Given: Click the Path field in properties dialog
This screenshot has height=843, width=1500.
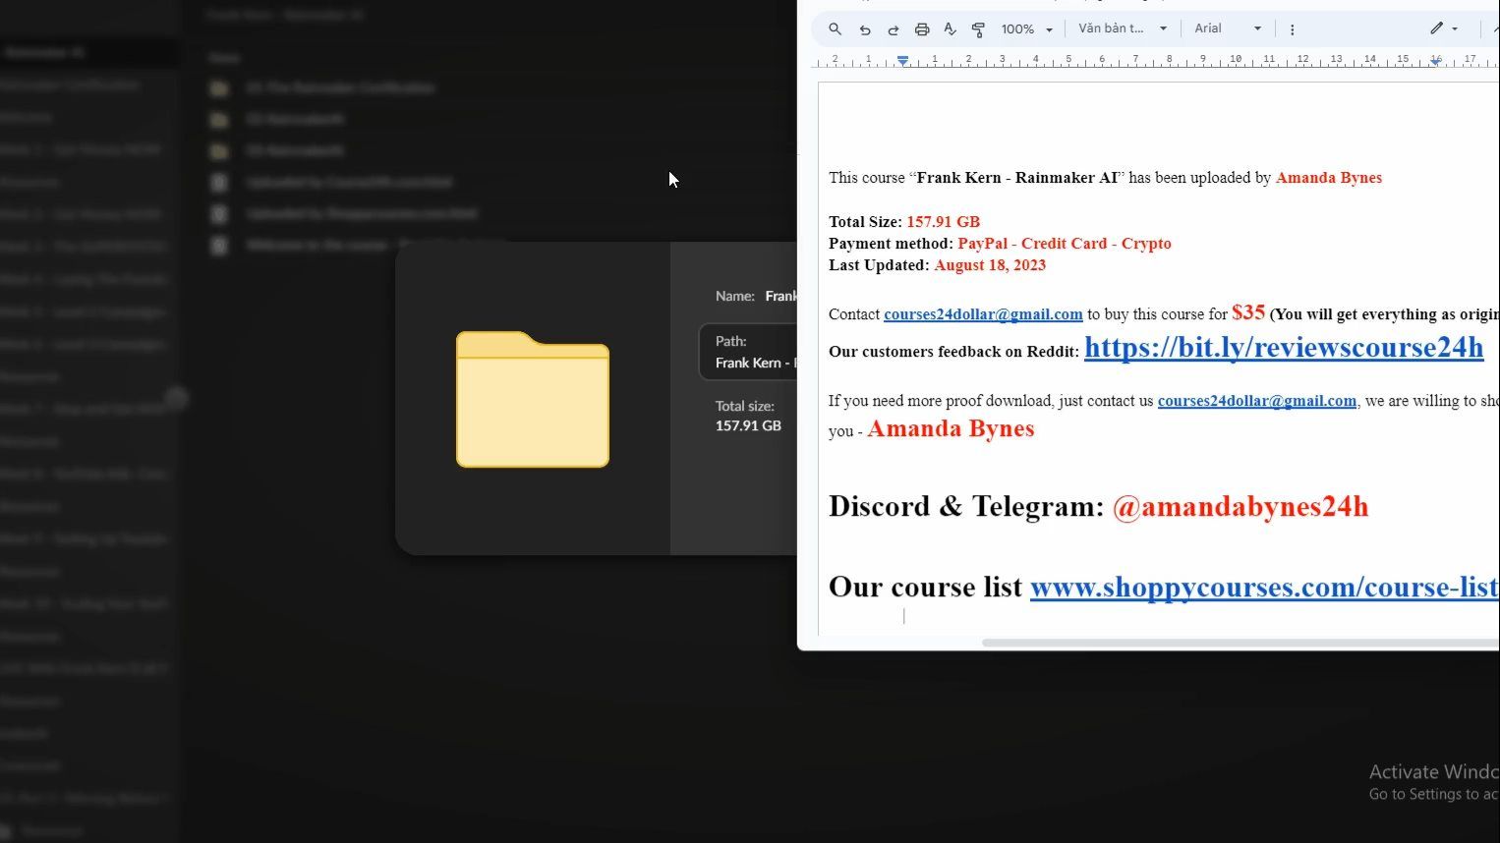Looking at the screenshot, I should tap(748, 352).
